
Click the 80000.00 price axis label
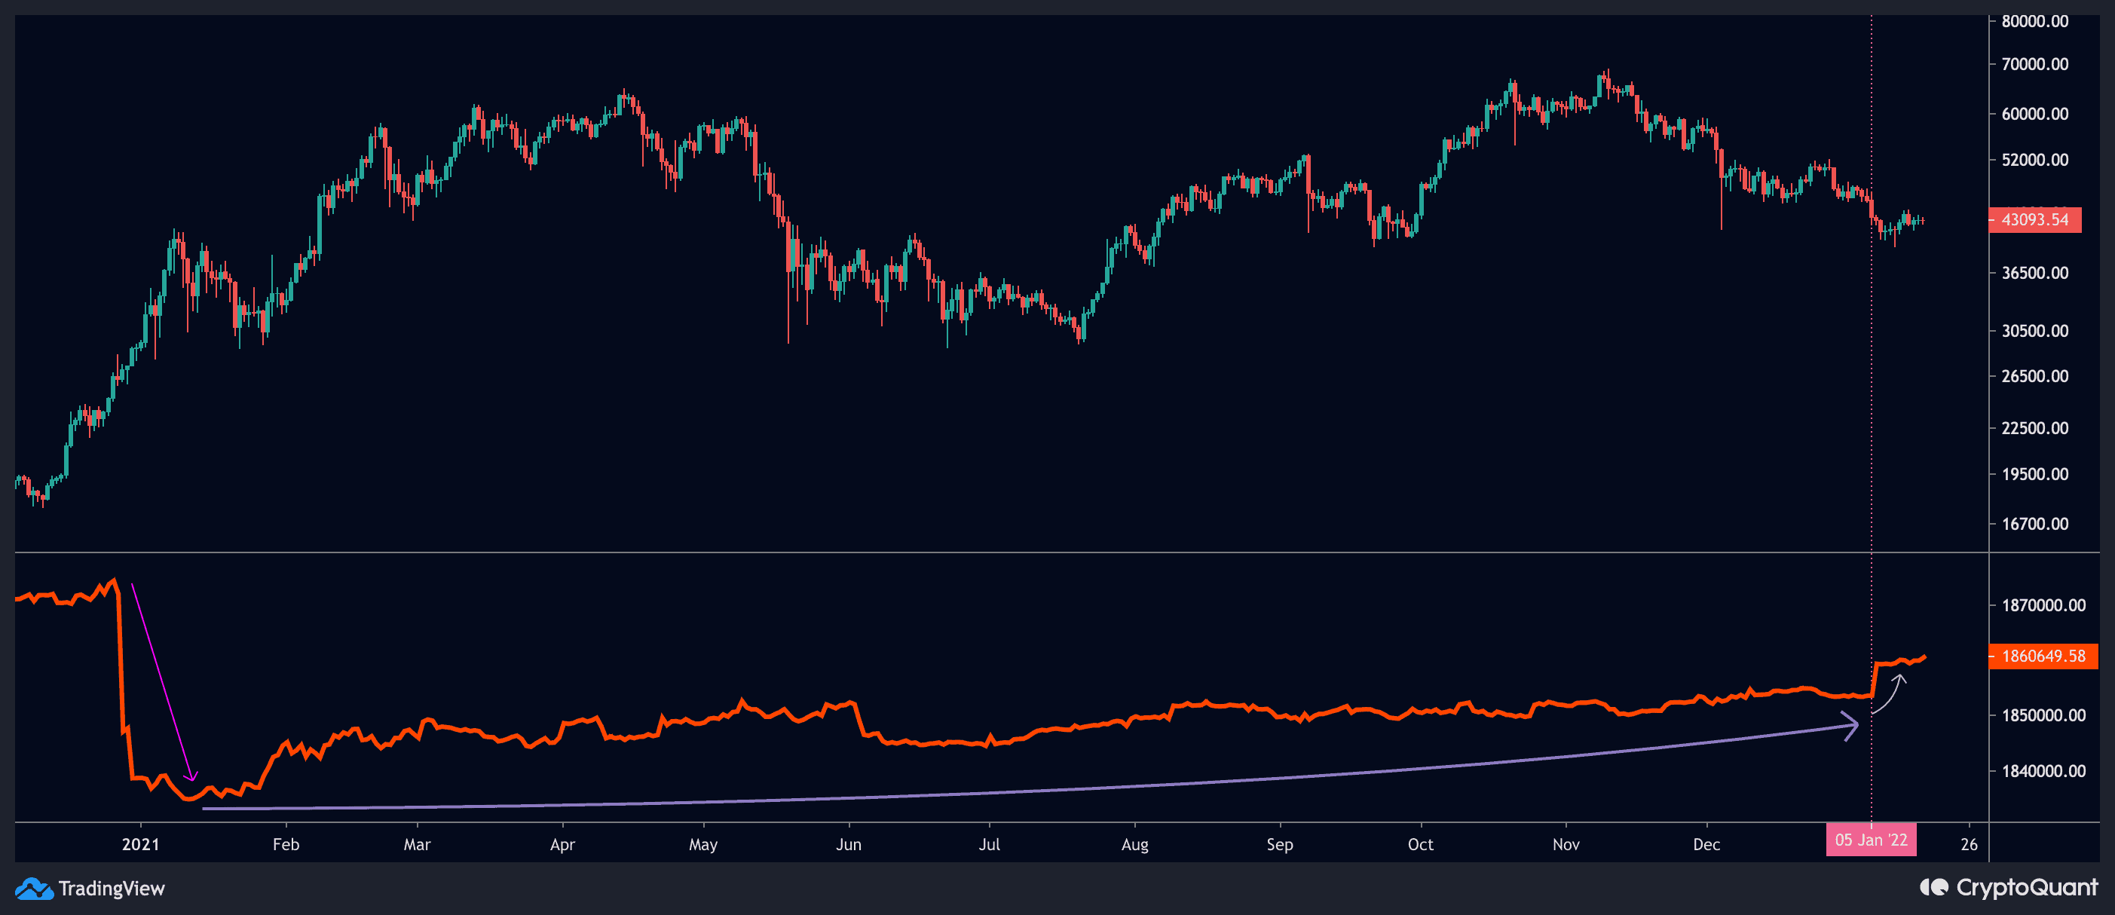coord(2034,21)
